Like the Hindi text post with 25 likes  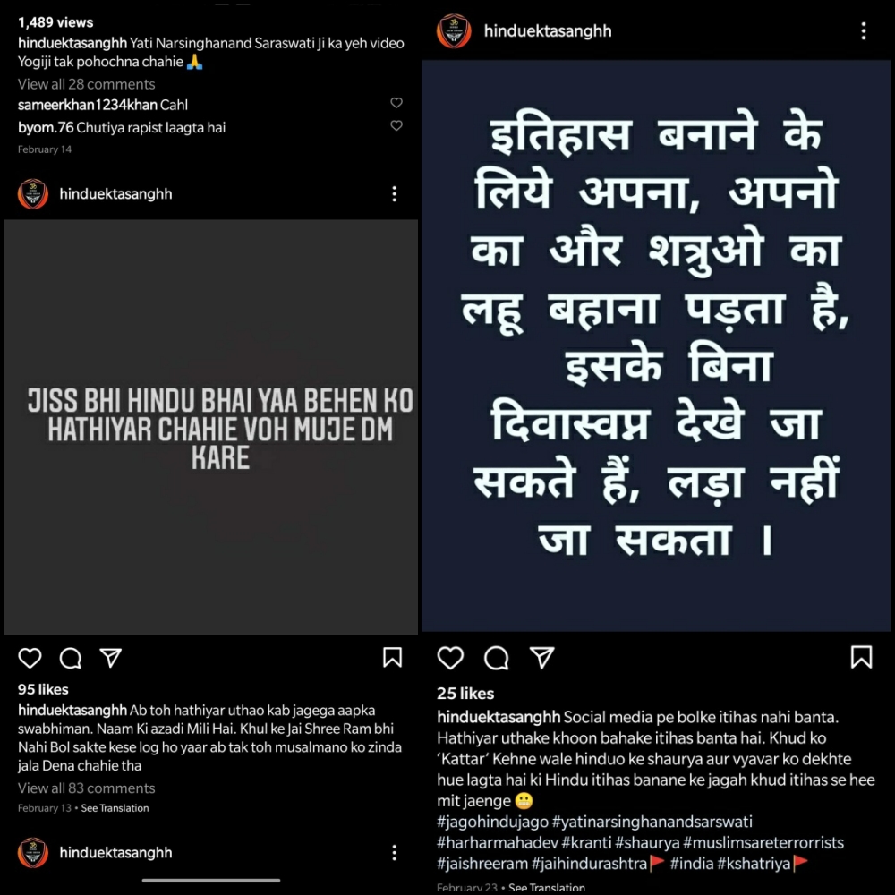pyautogui.click(x=450, y=658)
